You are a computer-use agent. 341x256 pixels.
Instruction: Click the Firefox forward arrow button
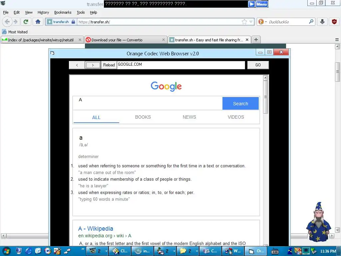(x=15, y=22)
